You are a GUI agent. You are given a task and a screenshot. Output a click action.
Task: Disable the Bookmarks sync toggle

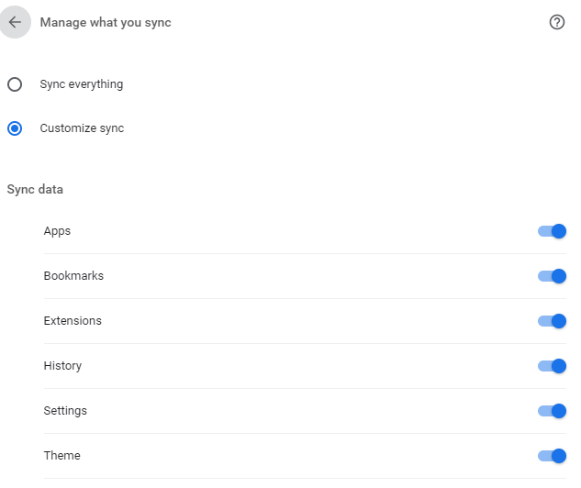(x=552, y=276)
